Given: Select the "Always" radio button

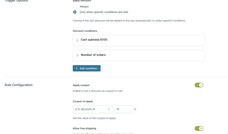Looking at the screenshot, I should point(75,7).
